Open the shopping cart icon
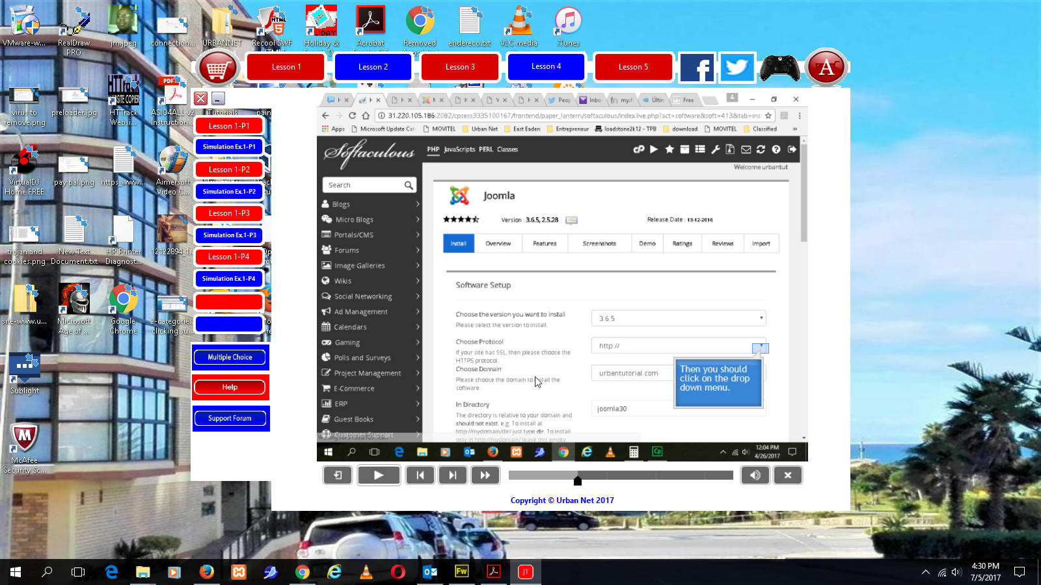This screenshot has height=585, width=1041. [x=217, y=67]
